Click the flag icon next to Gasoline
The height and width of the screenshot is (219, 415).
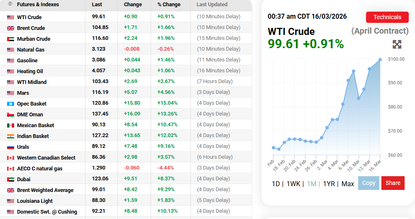point(11,61)
